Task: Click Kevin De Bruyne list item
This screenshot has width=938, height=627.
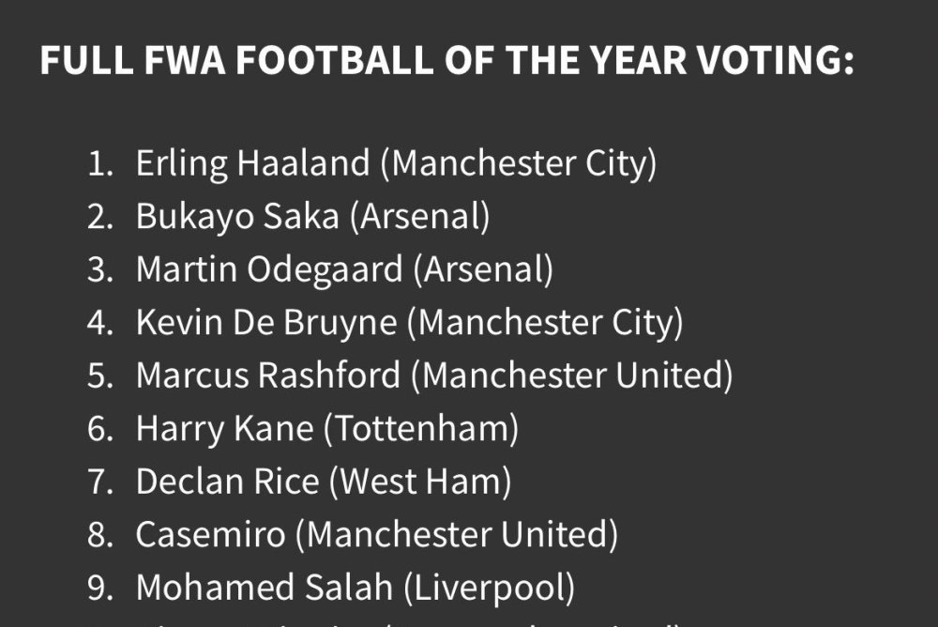Action: click(x=409, y=323)
